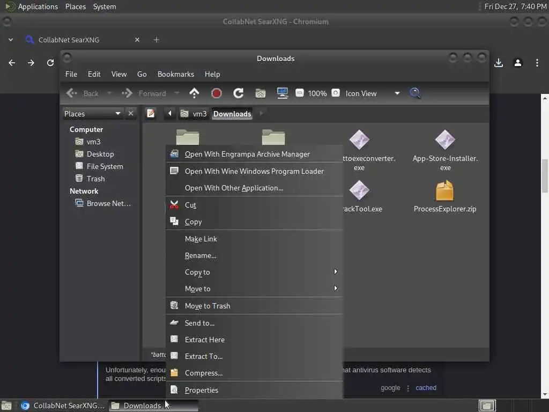This screenshot has width=549, height=412.
Task: Open new Chromium tab plus button
Action: pos(157,40)
